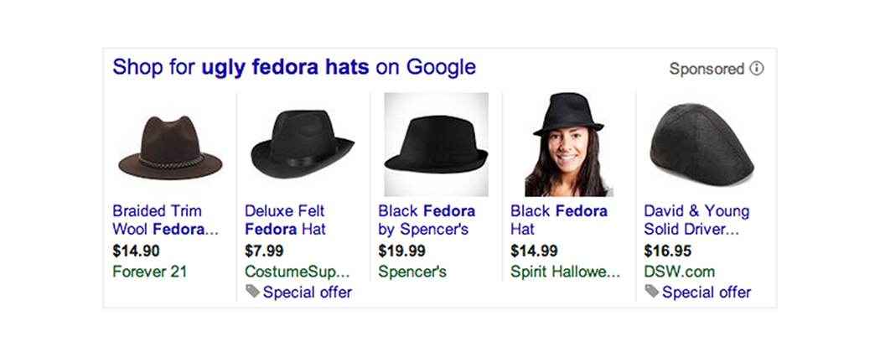Open Black Fedora by Spencer's link

[x=427, y=220]
